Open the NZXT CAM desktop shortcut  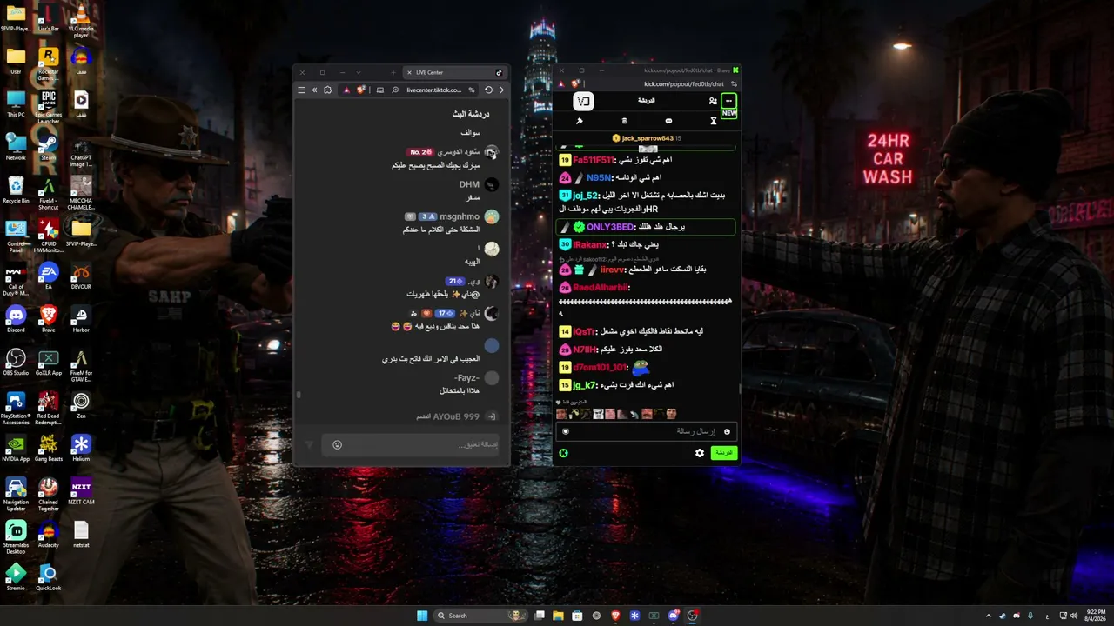[81, 491]
